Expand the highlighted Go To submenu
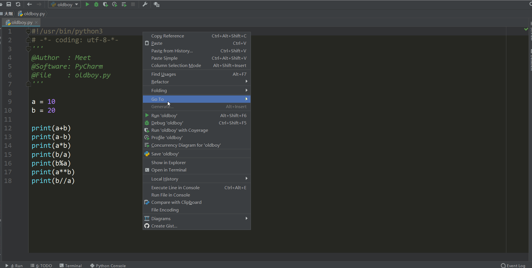This screenshot has height=268, width=532. 197,99
